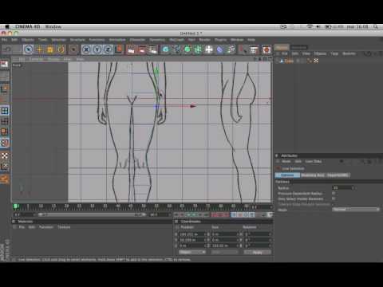Open the viewport Cameras menu
This screenshot has width=383, height=287.
coord(36,59)
